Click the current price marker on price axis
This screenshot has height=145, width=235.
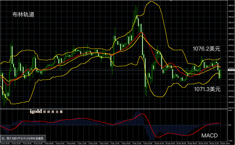point(231,70)
